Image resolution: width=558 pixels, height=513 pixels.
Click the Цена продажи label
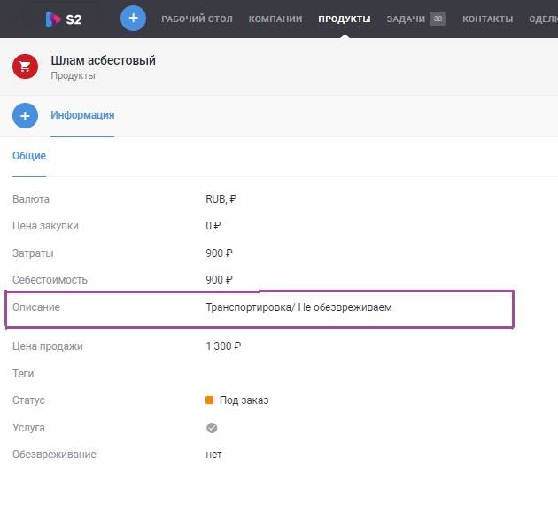[48, 346]
